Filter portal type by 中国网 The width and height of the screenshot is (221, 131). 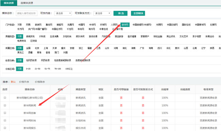click(x=82, y=25)
